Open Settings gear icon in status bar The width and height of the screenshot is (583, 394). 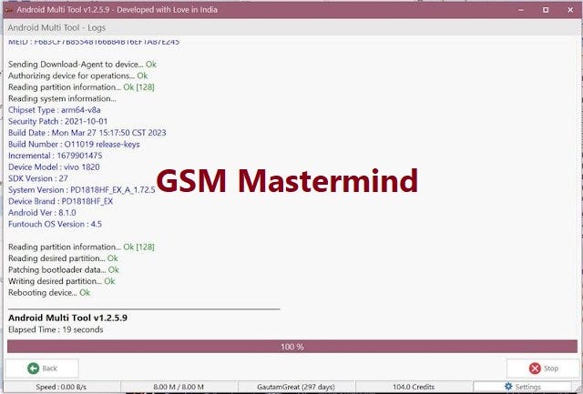tap(508, 386)
